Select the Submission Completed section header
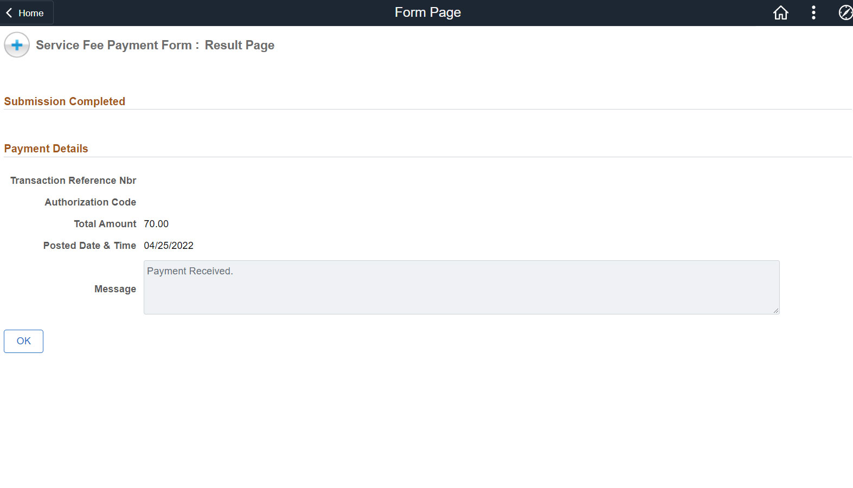Screen dimensions: 853x488 tap(65, 101)
